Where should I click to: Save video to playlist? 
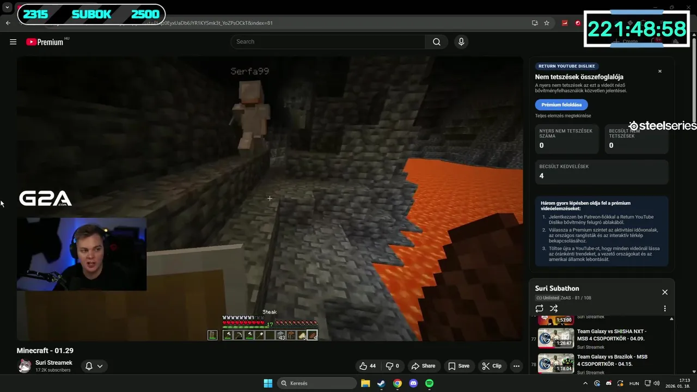tap(458, 366)
